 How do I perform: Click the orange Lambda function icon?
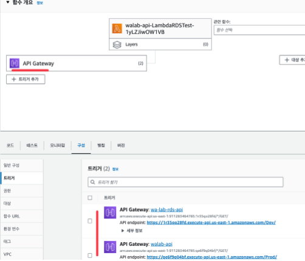(x=117, y=29)
